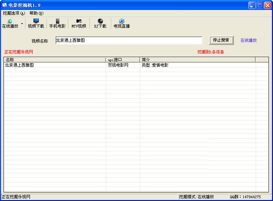
Task: Click the 停止搜索 button
Action: point(221,40)
